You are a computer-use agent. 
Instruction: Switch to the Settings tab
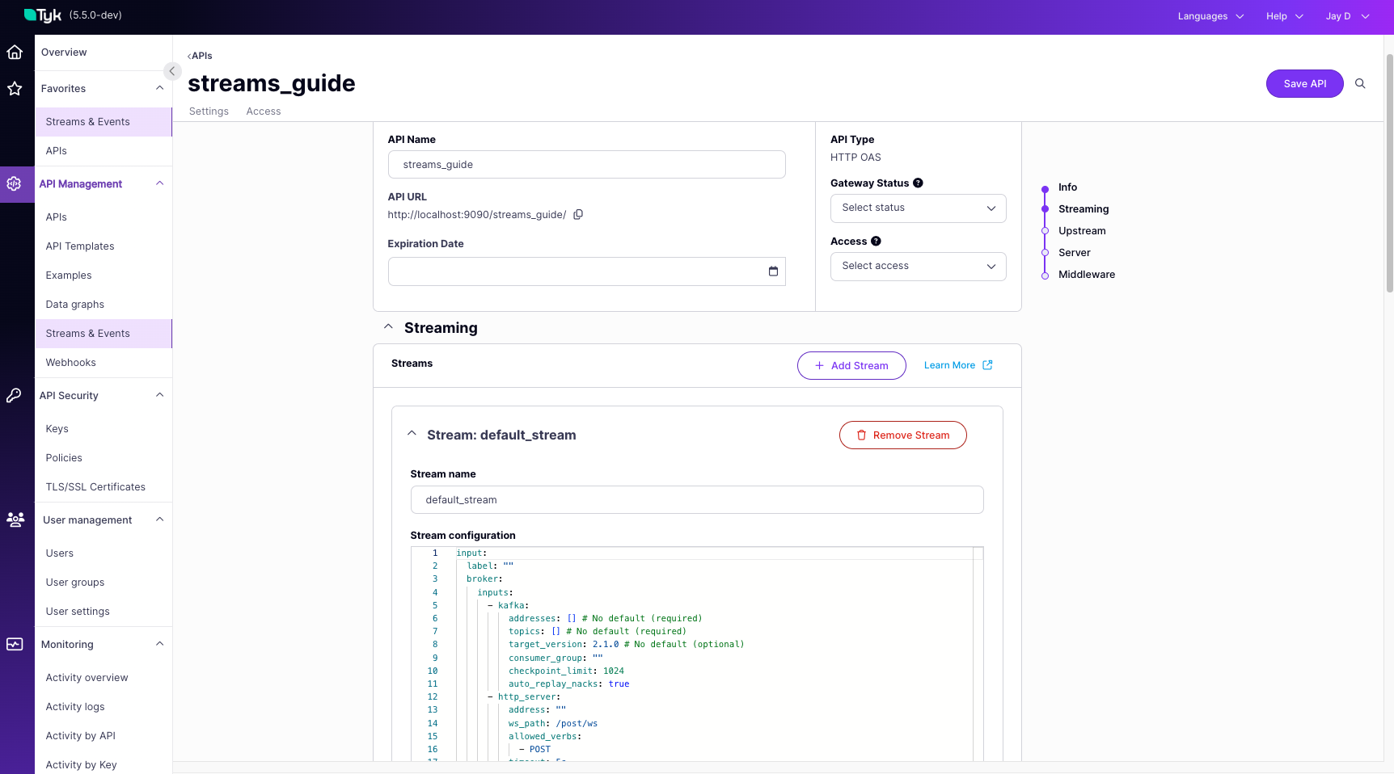click(209, 111)
